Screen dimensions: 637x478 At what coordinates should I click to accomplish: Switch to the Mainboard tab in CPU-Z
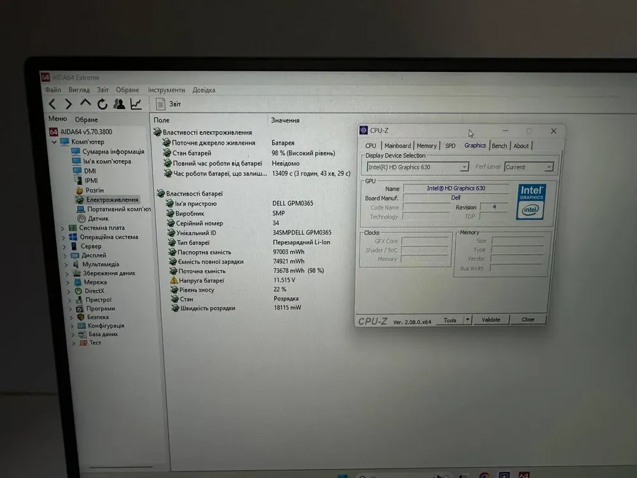397,146
